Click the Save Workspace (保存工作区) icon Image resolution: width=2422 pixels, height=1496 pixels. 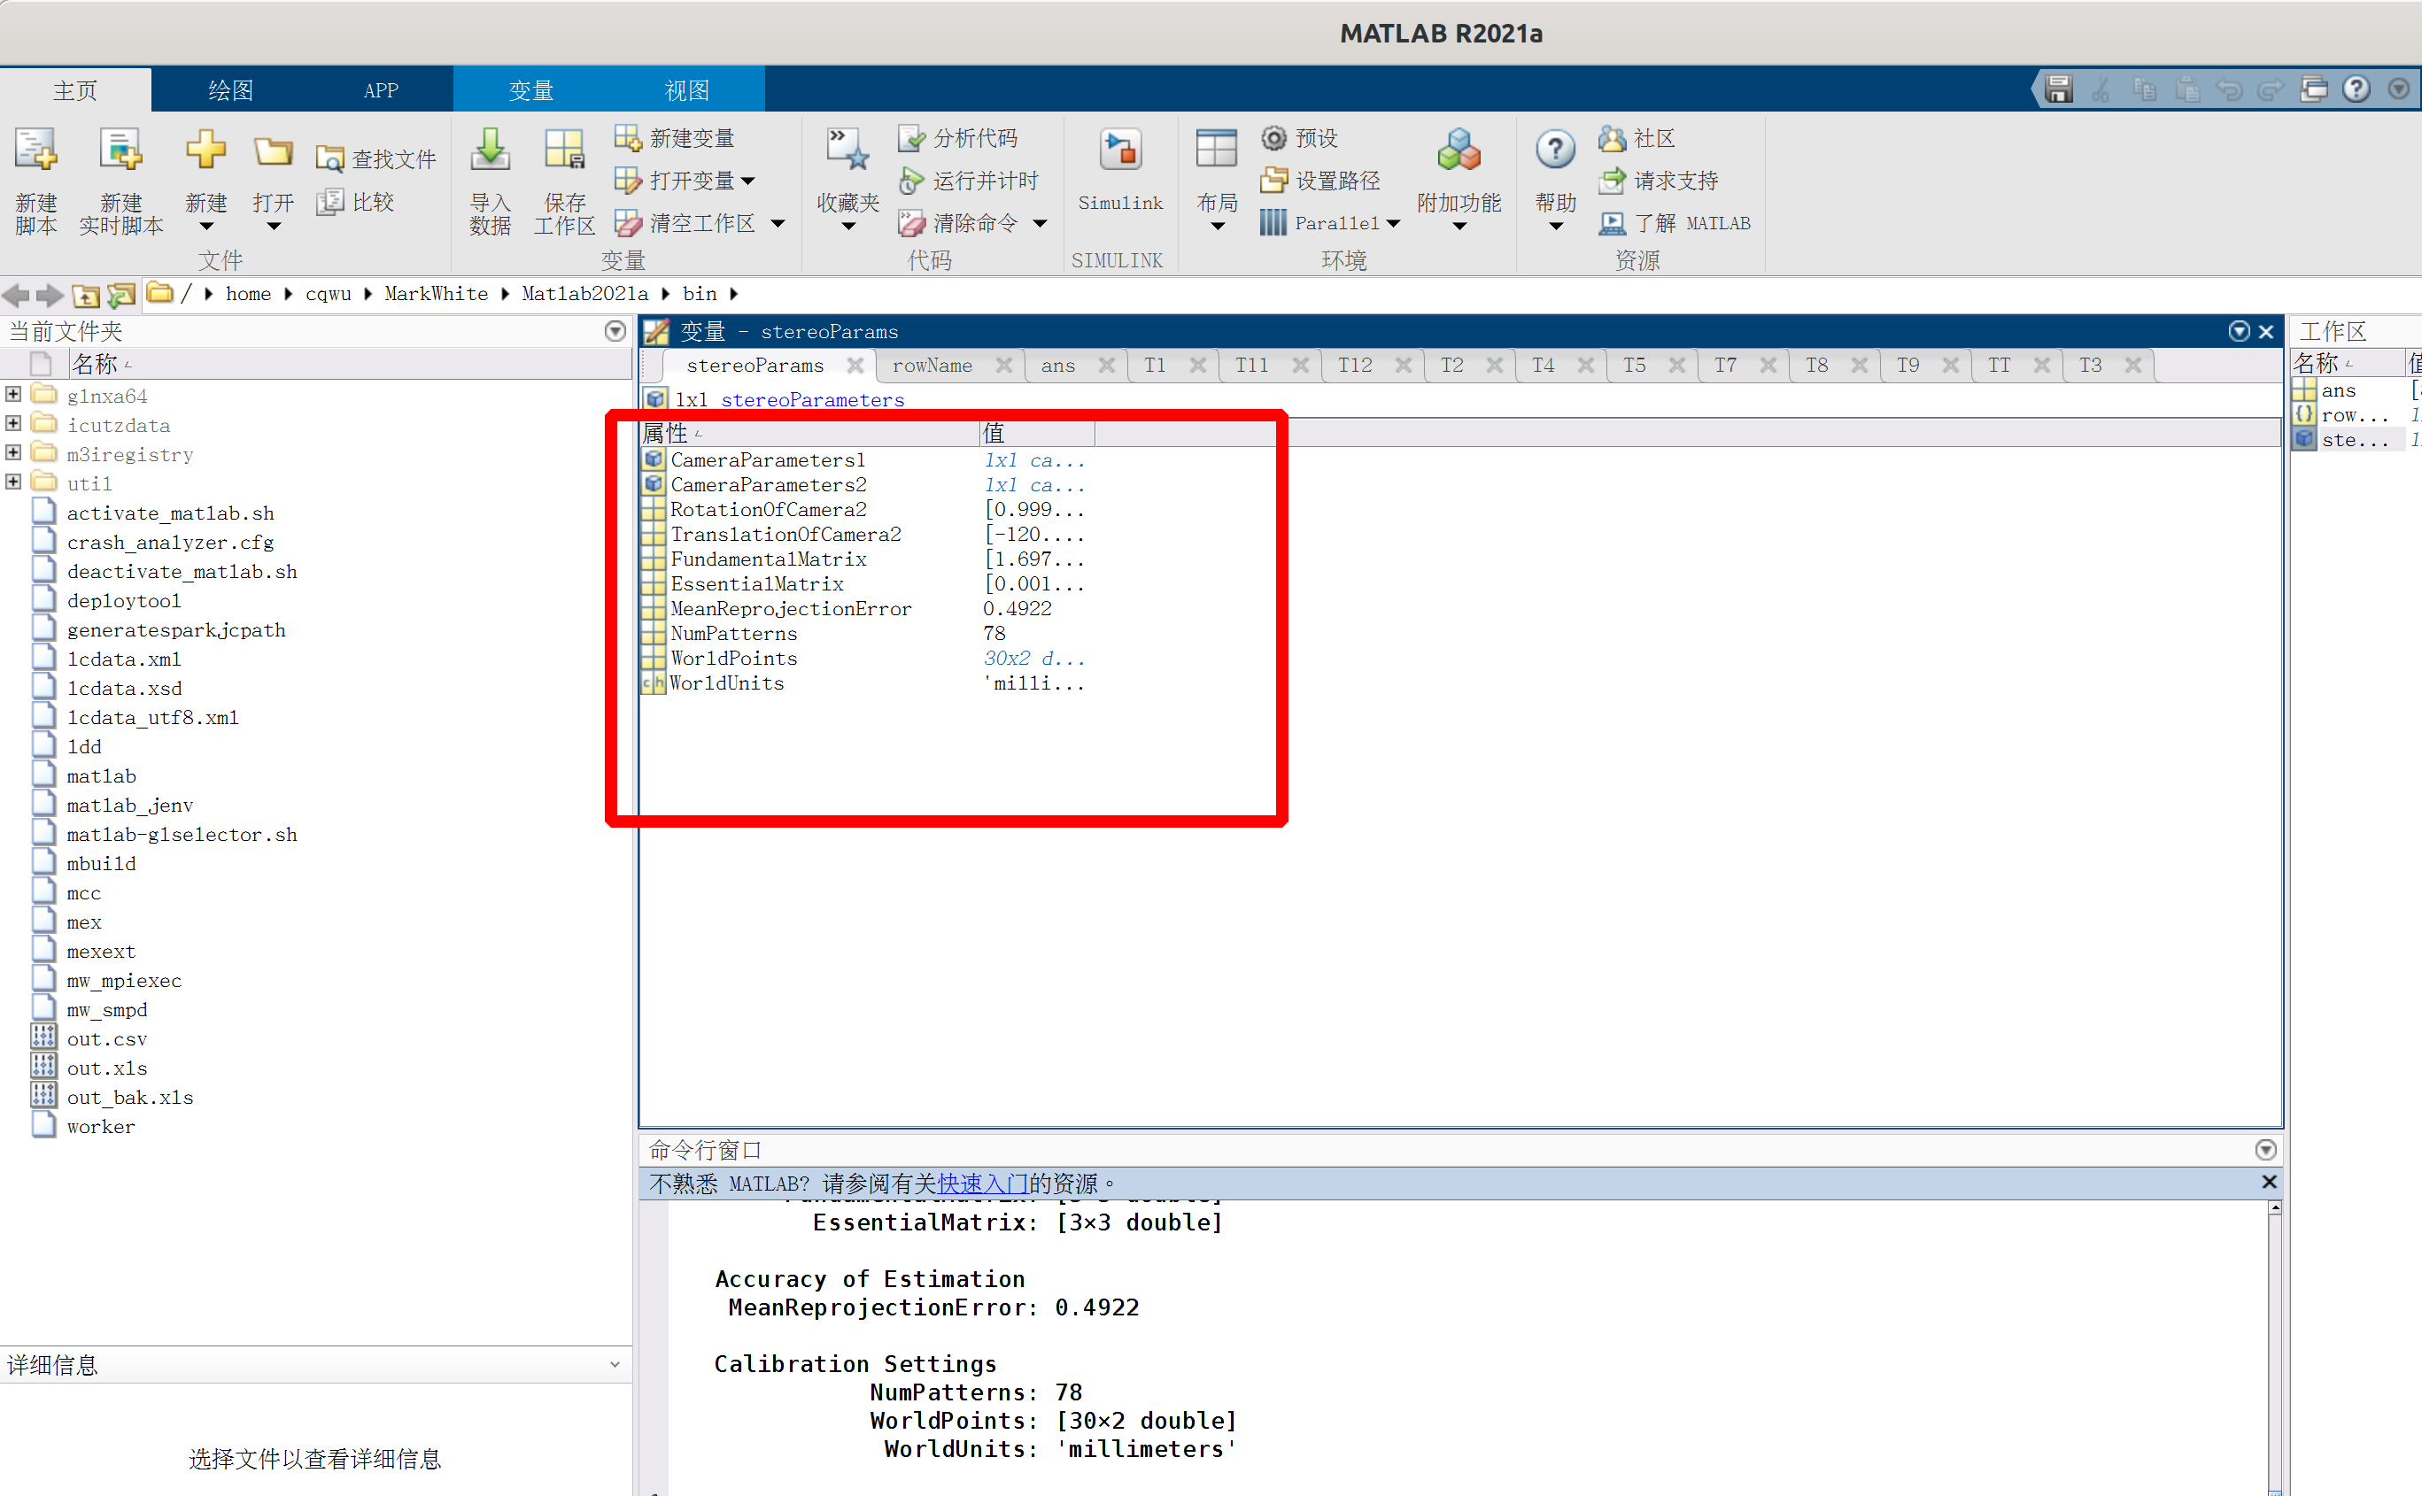click(564, 150)
